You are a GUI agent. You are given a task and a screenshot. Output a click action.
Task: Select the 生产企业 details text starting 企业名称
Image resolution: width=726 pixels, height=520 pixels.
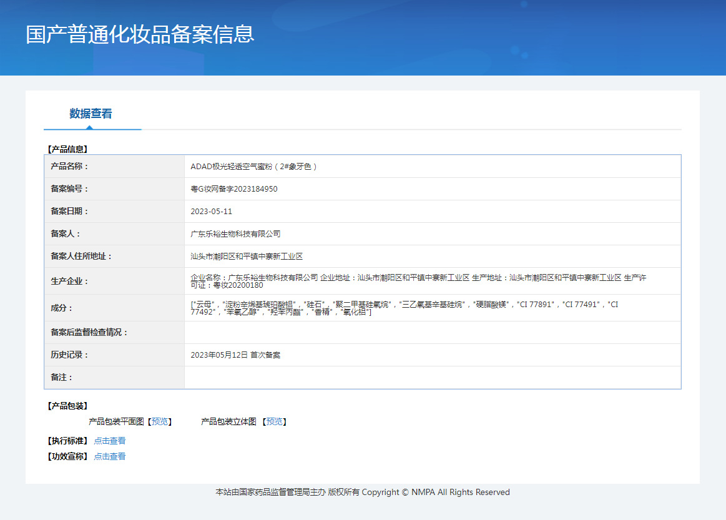(x=418, y=281)
